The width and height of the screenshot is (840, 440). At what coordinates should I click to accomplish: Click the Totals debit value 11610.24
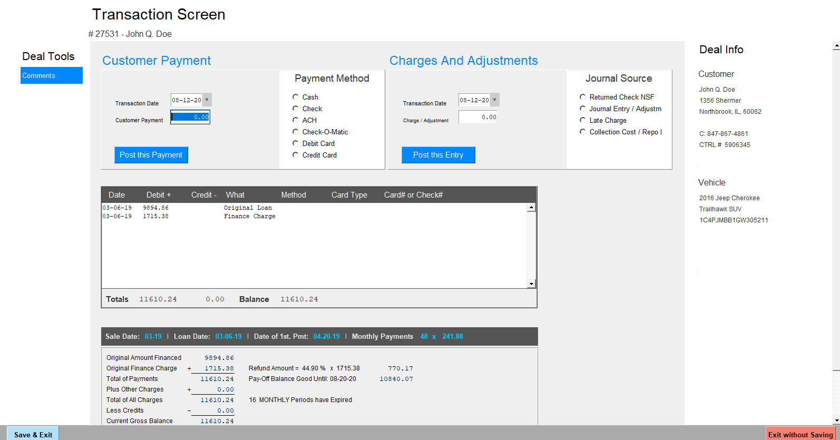point(158,299)
